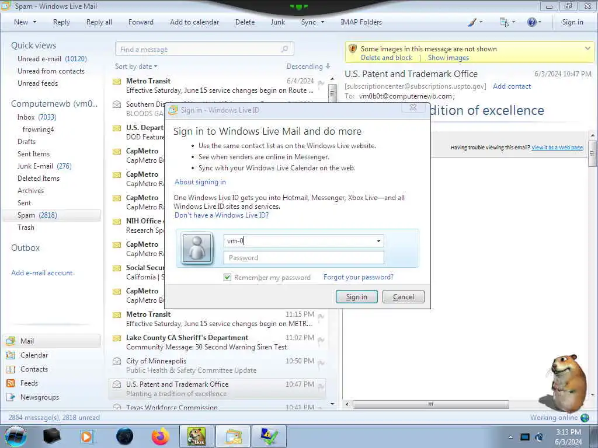Switch to Windows Live Mail taskbar icon
The image size is (598, 448).
[x=232, y=436]
